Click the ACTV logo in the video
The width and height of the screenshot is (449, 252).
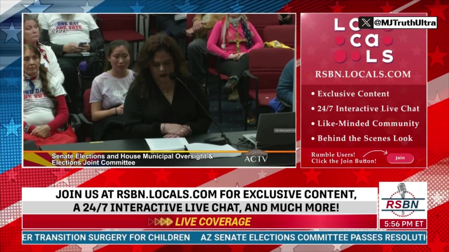(256, 157)
